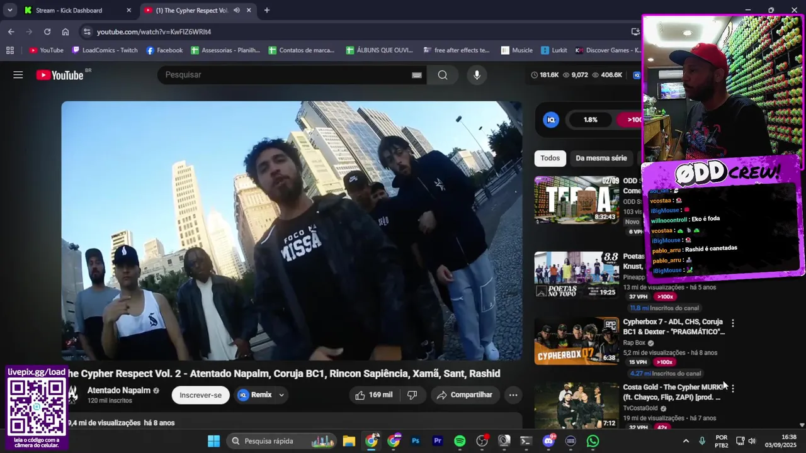This screenshot has height=453, width=806.
Task: Like the video with 169 mil
Action: pos(373,395)
